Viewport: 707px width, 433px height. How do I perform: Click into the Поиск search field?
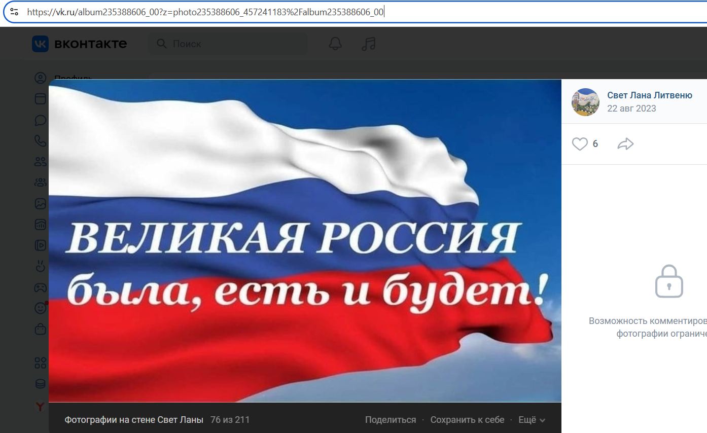pyautogui.click(x=227, y=44)
